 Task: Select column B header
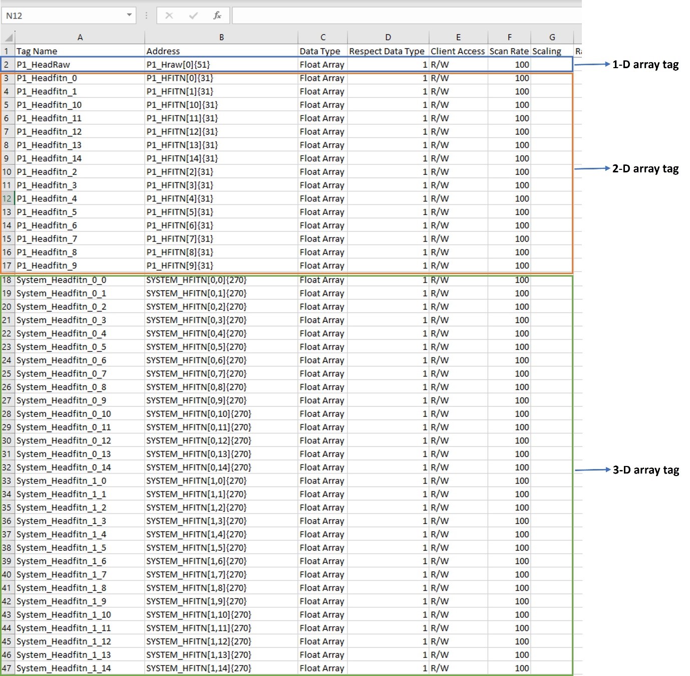click(x=221, y=38)
